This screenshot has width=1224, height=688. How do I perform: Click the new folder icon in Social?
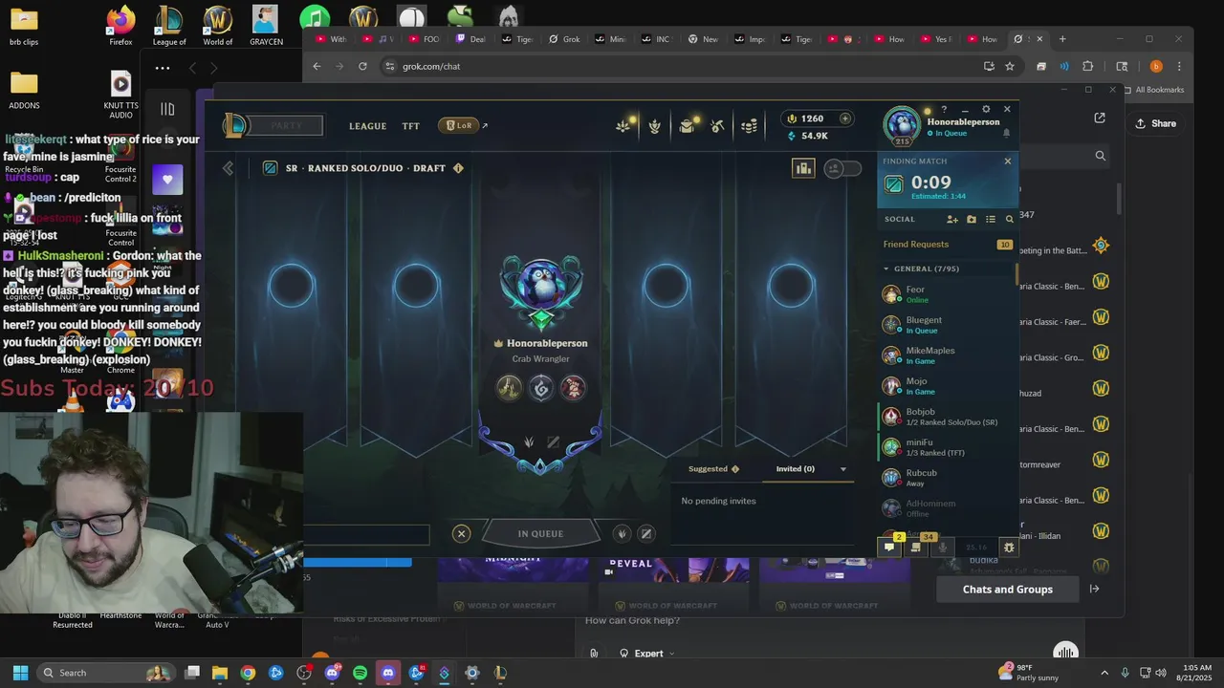[972, 219]
